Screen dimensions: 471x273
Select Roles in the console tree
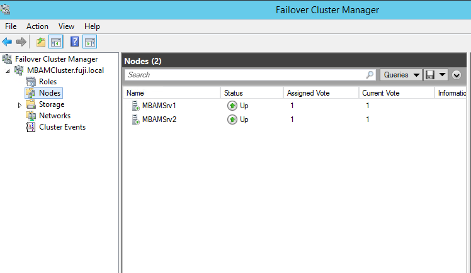pos(47,82)
